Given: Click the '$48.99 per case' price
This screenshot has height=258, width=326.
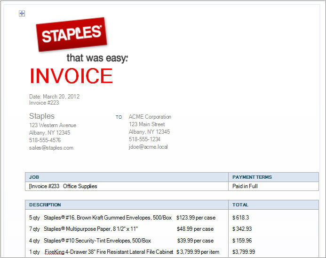Looking at the screenshot, I should [x=195, y=229].
